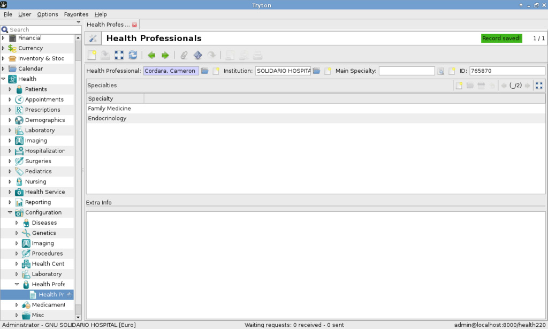
Task: Add a new specialty line
Action: (459, 85)
